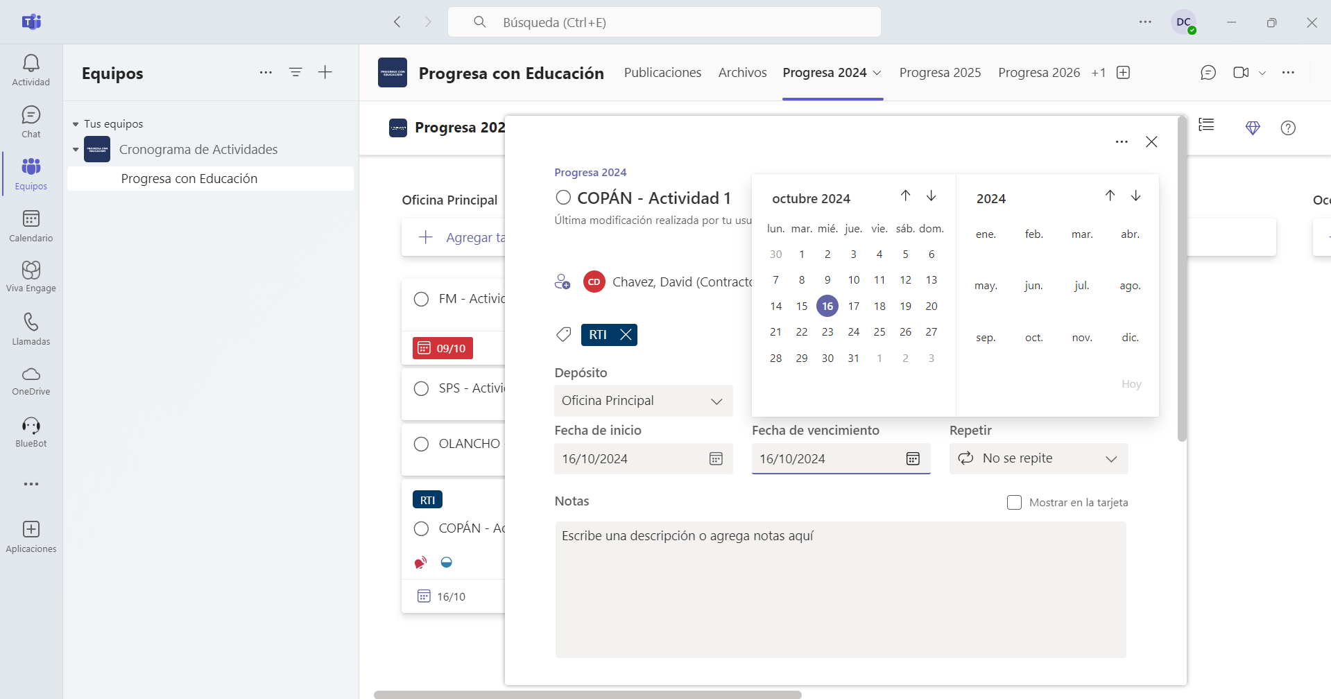The height and width of the screenshot is (699, 1331).
Task: Open channel conversation icon
Action: tap(1208, 73)
